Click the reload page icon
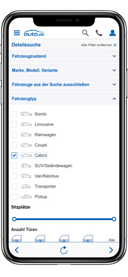The width and height of the screenshot is (128, 277). click(64, 250)
